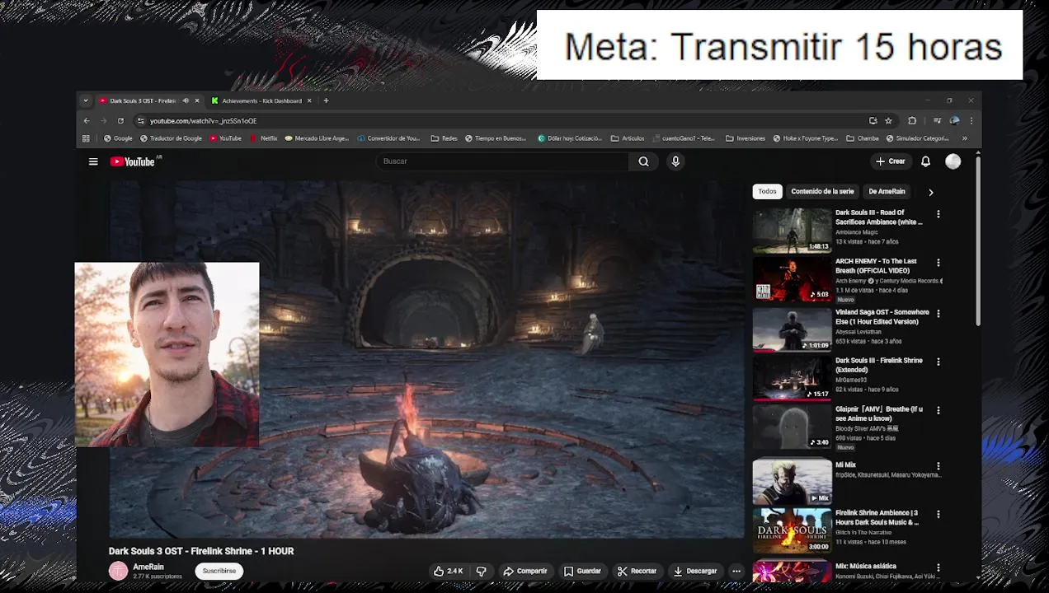Switch to Achievements - Kick Dashboard tab

[261, 100]
